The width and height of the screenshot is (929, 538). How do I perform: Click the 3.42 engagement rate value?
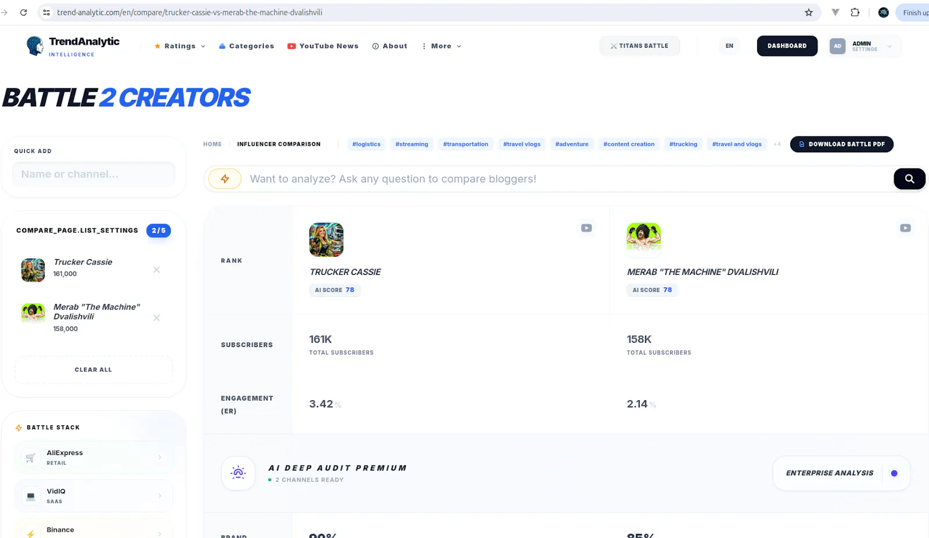pos(321,404)
